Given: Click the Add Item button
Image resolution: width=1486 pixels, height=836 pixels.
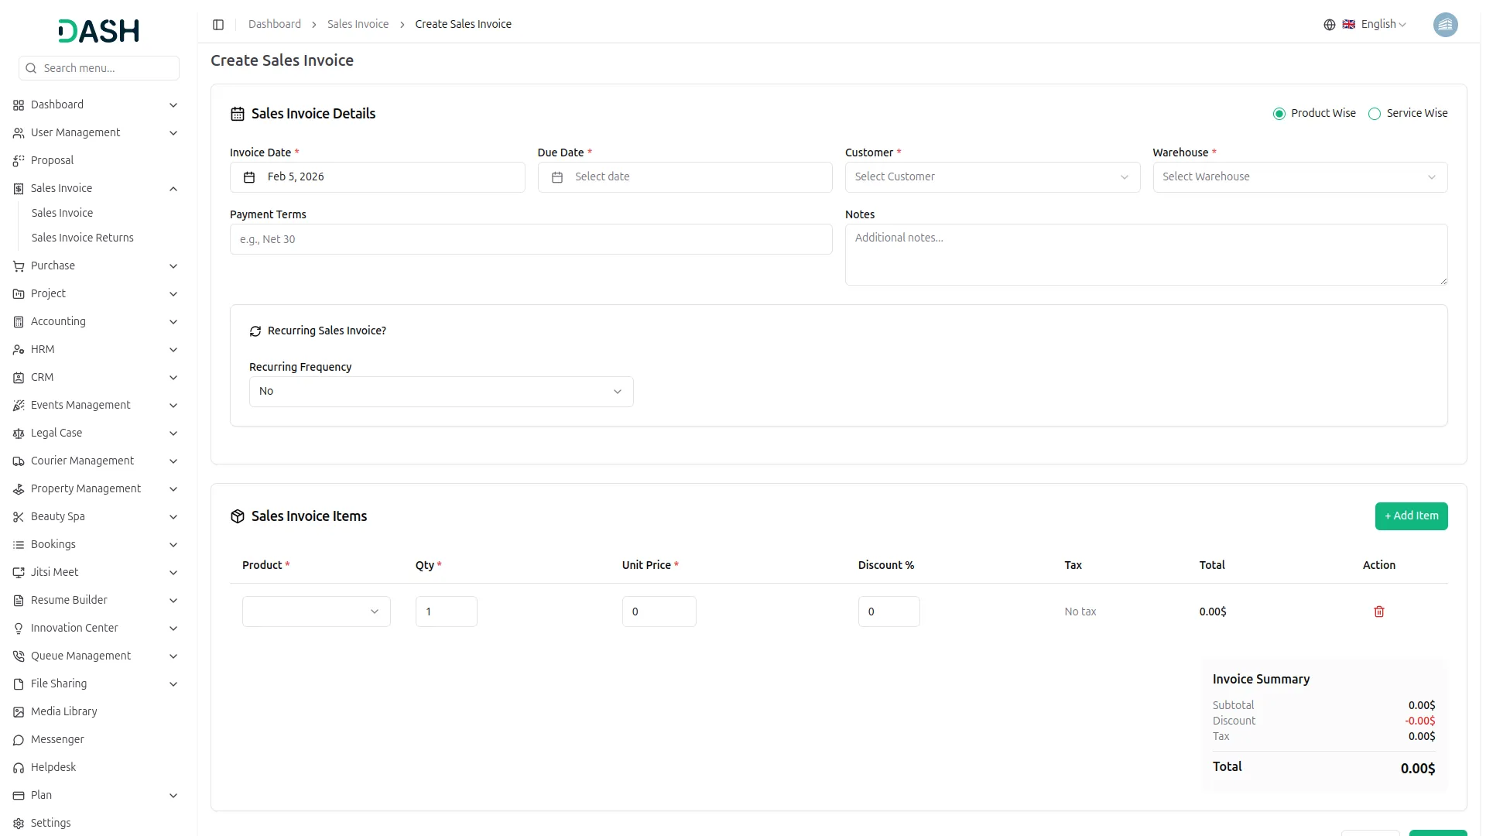Looking at the screenshot, I should click(1411, 516).
